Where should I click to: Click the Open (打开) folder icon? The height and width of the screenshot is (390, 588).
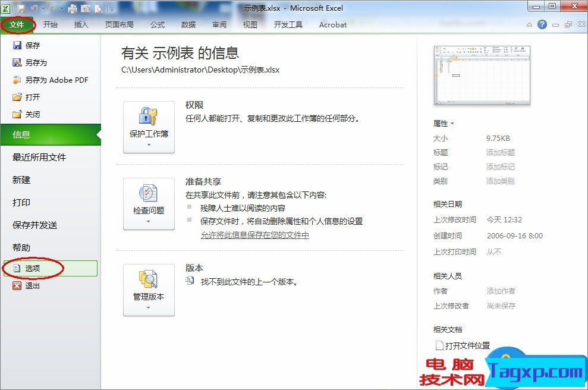pos(17,97)
